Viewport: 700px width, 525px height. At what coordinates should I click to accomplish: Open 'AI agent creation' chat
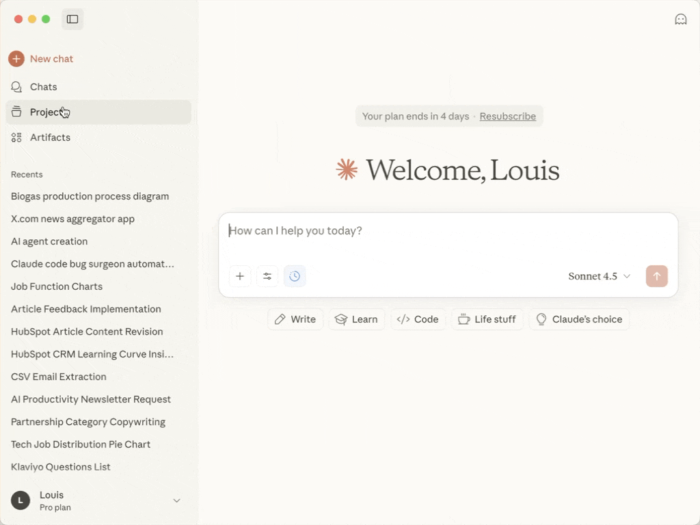click(49, 241)
